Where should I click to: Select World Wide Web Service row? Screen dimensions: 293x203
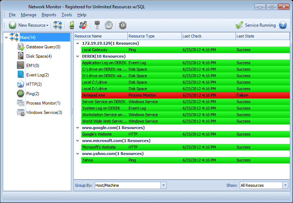(x=185, y=121)
